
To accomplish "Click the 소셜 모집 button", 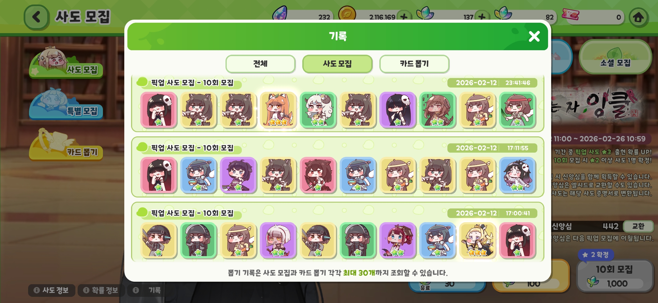I will (x=615, y=57).
